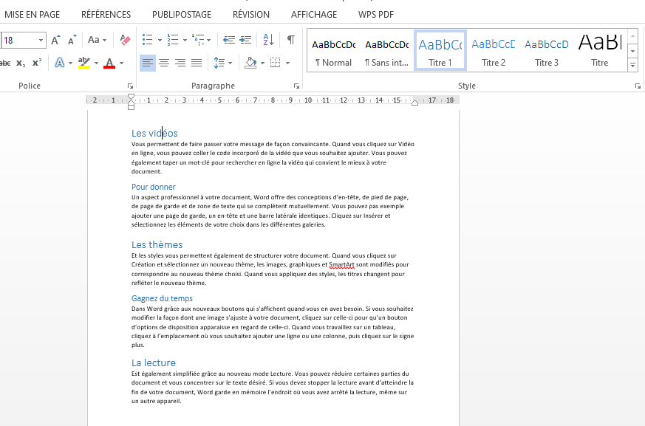
Task: Open the numbering style dropdown arrow
Action: click(185, 40)
